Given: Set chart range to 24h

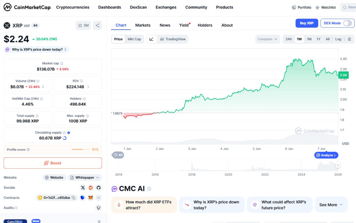Looking at the screenshot, I should click(289, 39).
